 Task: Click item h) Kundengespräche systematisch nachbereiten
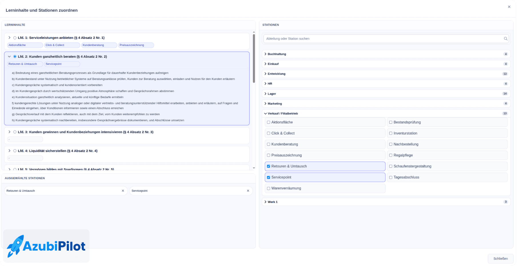(x=98, y=120)
